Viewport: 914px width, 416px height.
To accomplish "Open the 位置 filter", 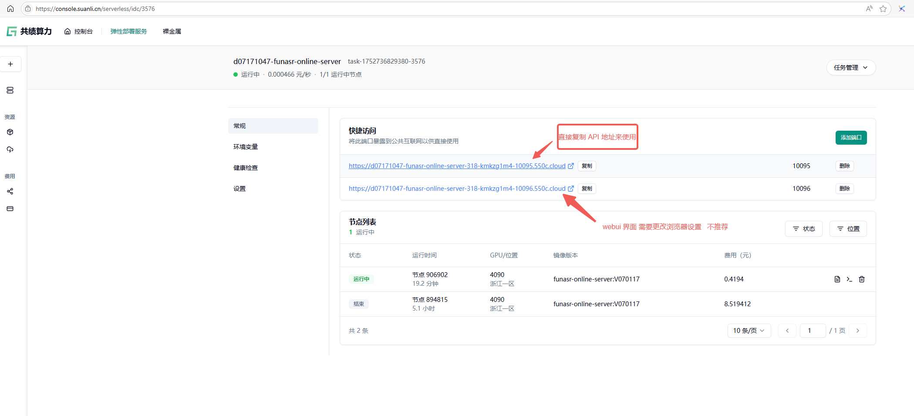I will point(848,229).
